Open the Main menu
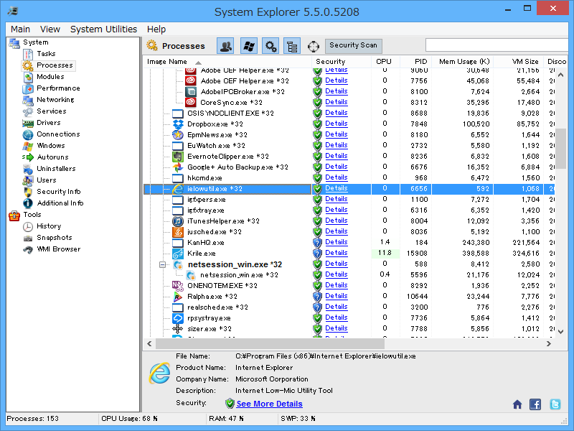Viewport: 574px width, 431px height. [20, 29]
